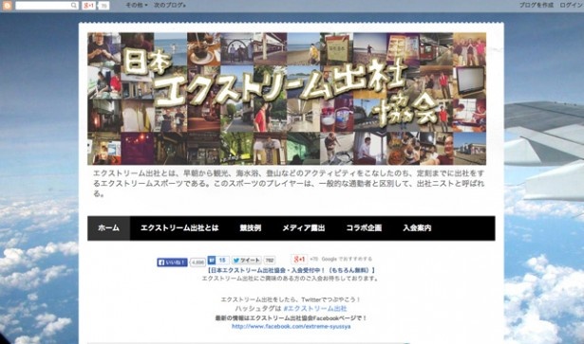The image size is (584, 344).
Task: Click the g+1 button in top navbar
Action: click(x=89, y=5)
